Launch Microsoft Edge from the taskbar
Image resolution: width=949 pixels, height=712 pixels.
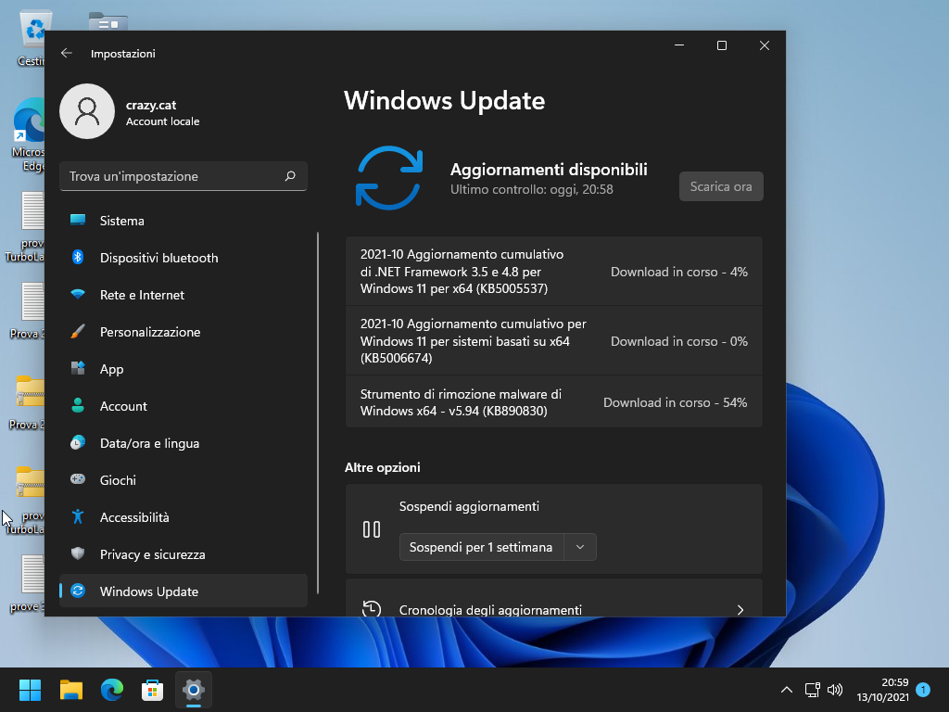pyautogui.click(x=112, y=690)
